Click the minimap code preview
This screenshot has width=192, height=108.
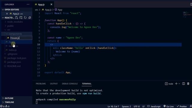(187, 14)
